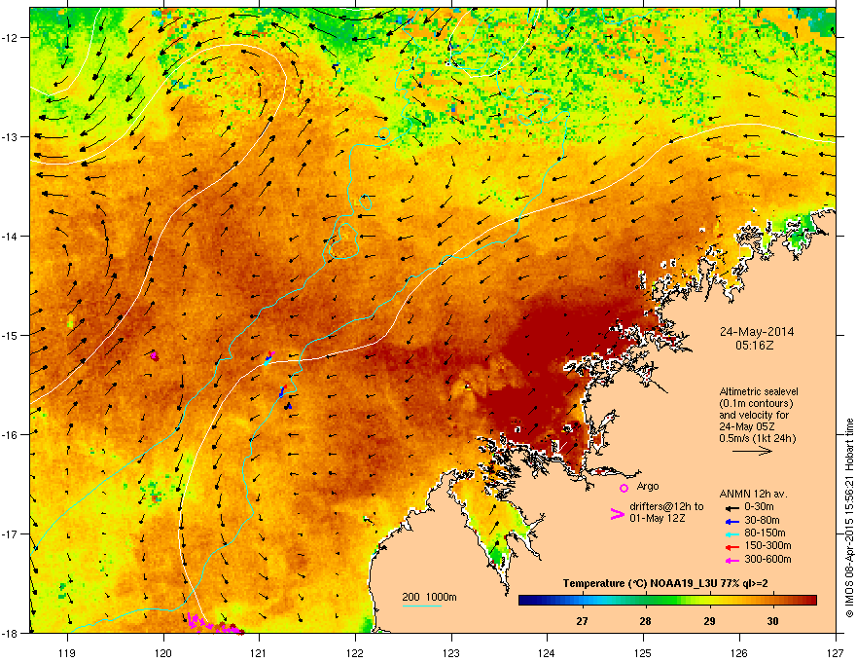Click longitude axis label 122
Image resolution: width=856 pixels, height=662 pixels.
coord(355,652)
